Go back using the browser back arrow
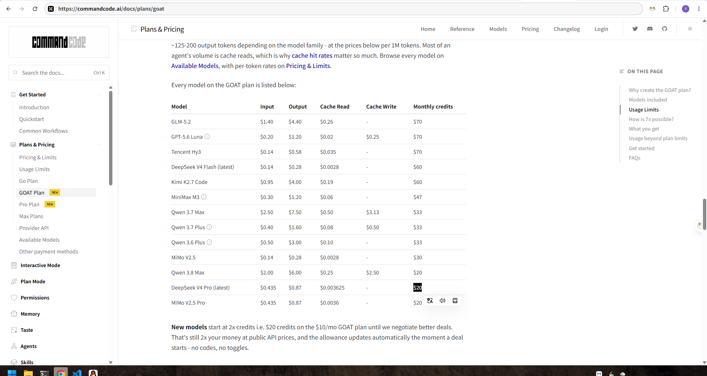 [8, 9]
